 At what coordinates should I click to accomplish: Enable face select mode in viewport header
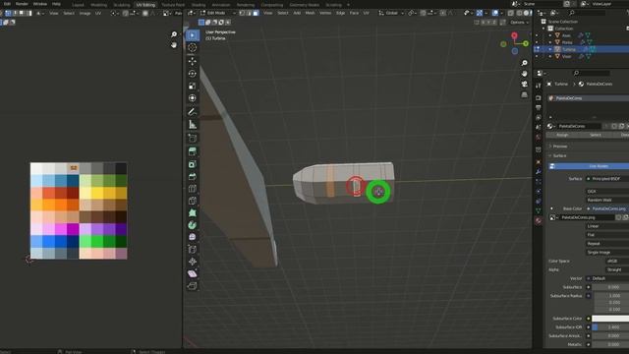pos(256,13)
